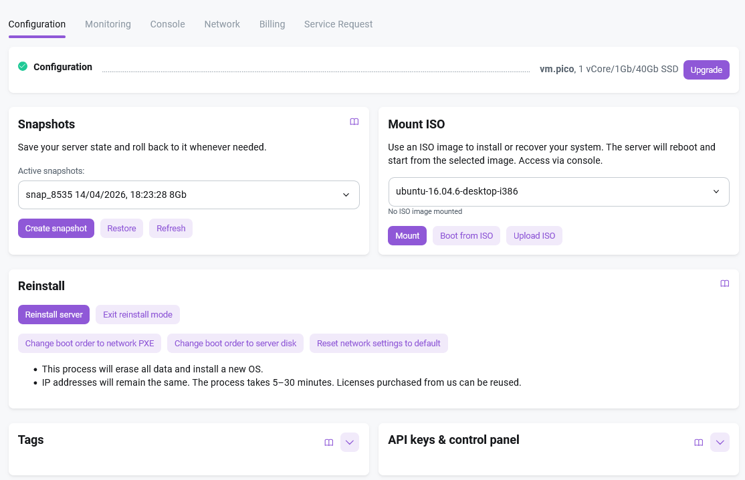Click Create snapshot
This screenshot has height=480, width=745.
(56, 229)
